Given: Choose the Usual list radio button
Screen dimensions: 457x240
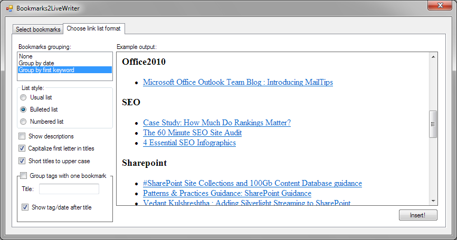Looking at the screenshot, I should 23,97.
